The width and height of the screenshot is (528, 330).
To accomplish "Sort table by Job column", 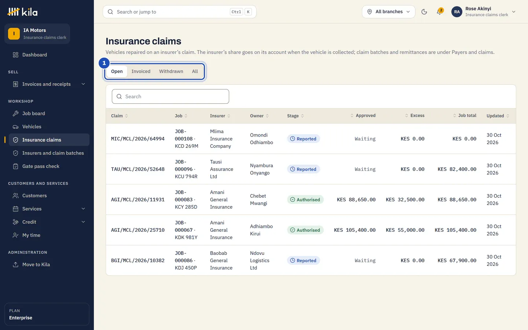I will tap(181, 116).
